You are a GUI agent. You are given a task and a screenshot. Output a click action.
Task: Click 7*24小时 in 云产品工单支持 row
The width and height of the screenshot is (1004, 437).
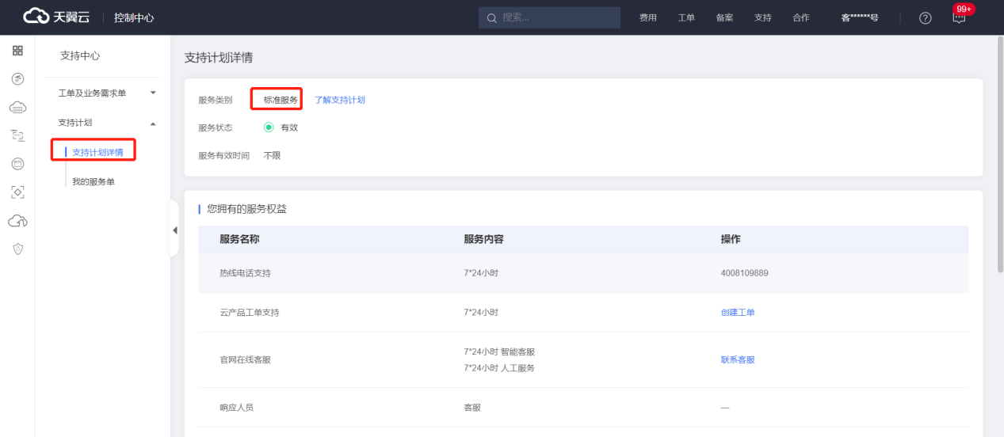[x=481, y=313]
